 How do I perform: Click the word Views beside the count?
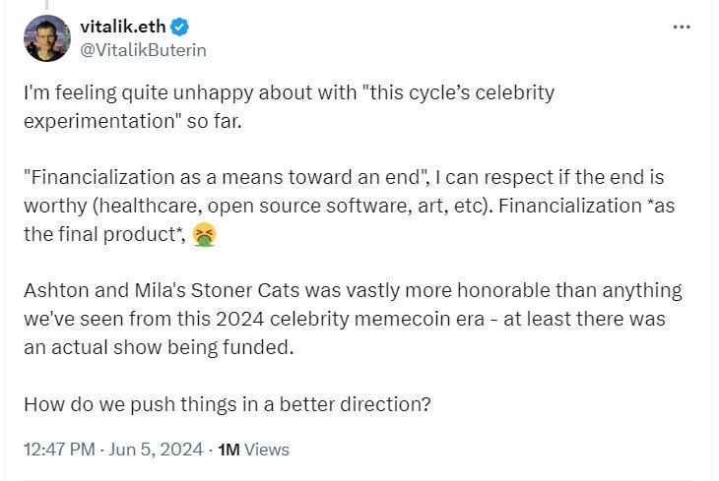[267, 449]
